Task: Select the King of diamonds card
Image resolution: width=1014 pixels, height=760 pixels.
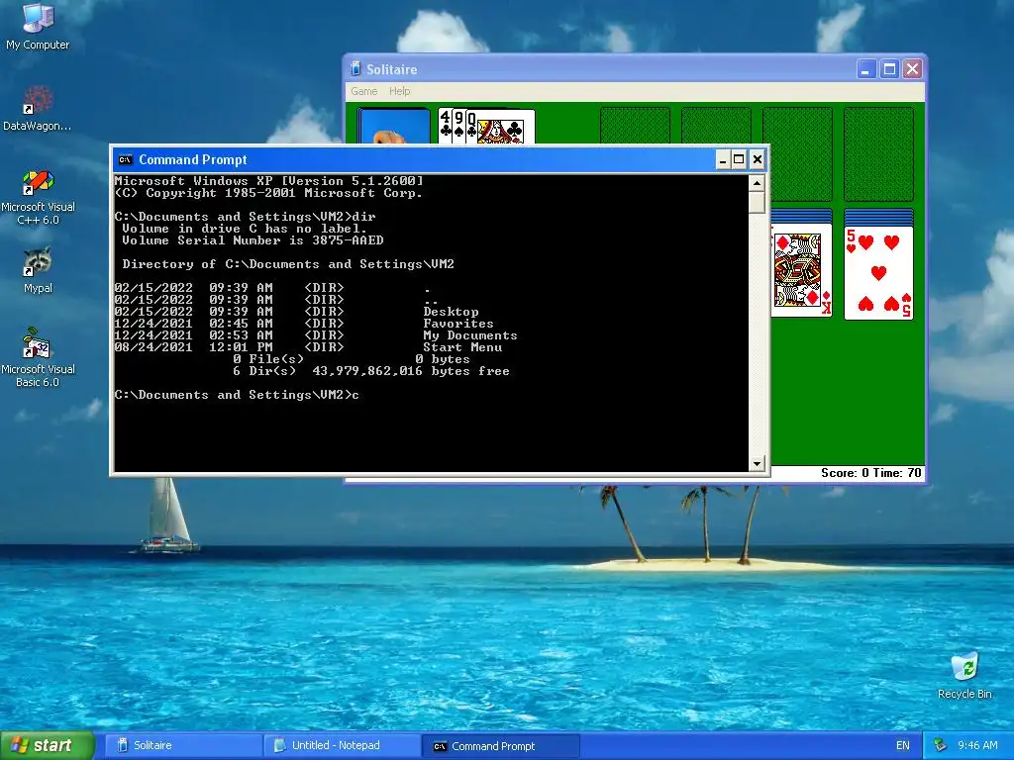Action: tap(801, 270)
